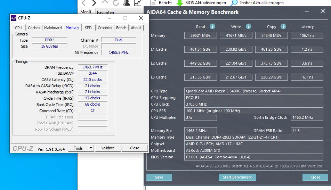Screen dimensions: 331x190
Task: Click the 16 GBytes Size field
Action: 50,46
